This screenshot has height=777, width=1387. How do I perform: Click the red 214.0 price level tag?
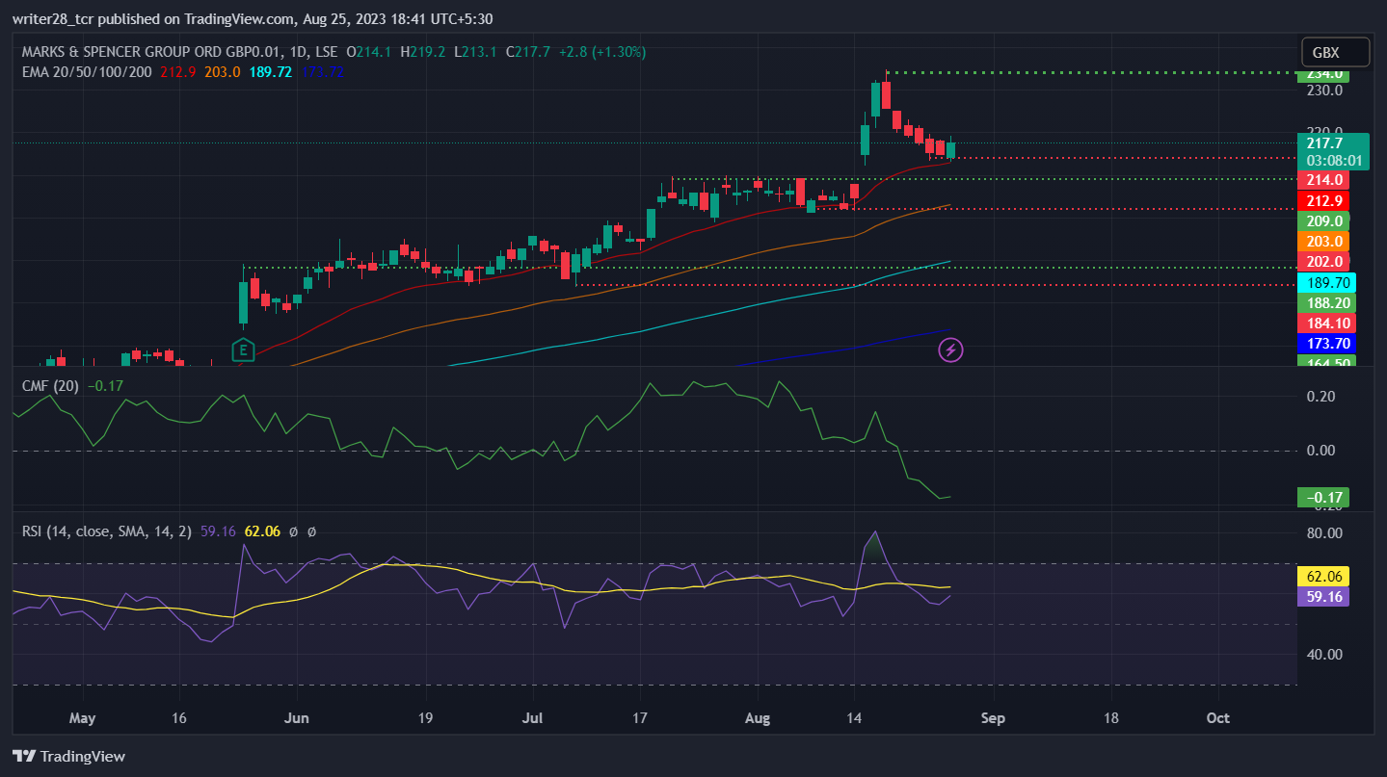pos(1322,180)
